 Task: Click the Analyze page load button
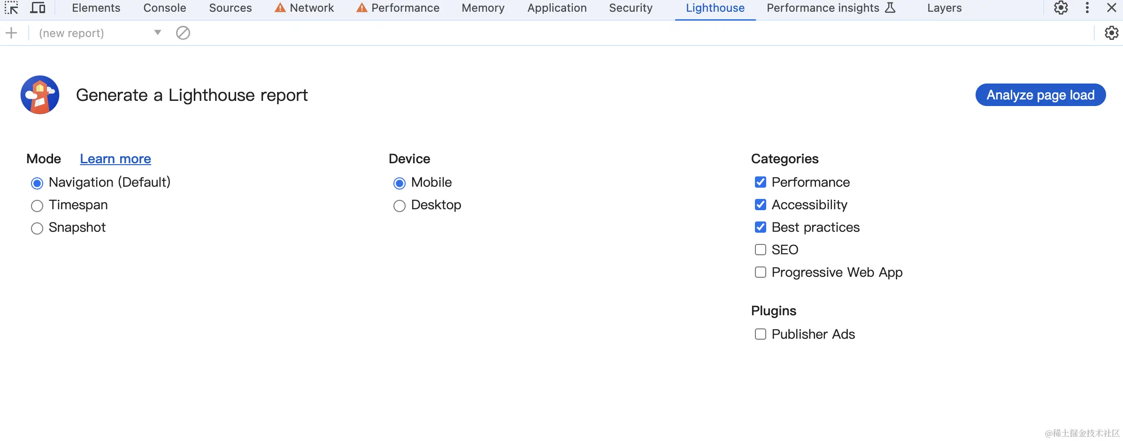[x=1041, y=95]
